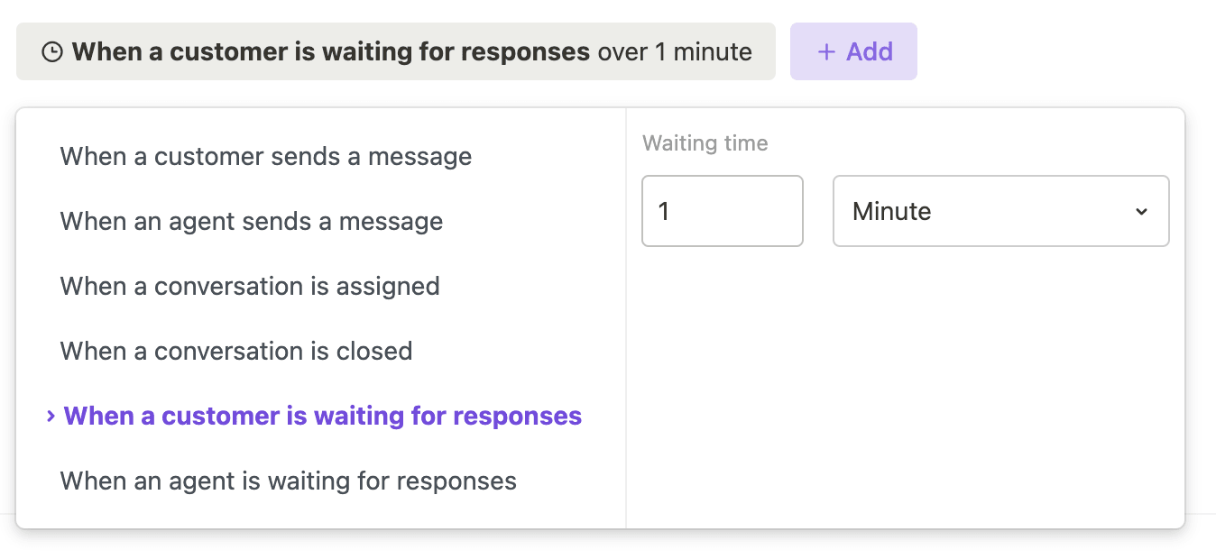
Task: Choose "When an agent sends a message"
Action: pos(252,222)
